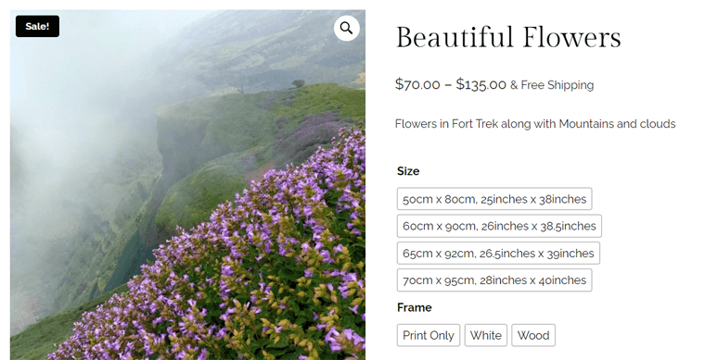This screenshot has height=360, width=705.
Task: Pick the 65cm x 92cm size variation
Action: tap(498, 254)
